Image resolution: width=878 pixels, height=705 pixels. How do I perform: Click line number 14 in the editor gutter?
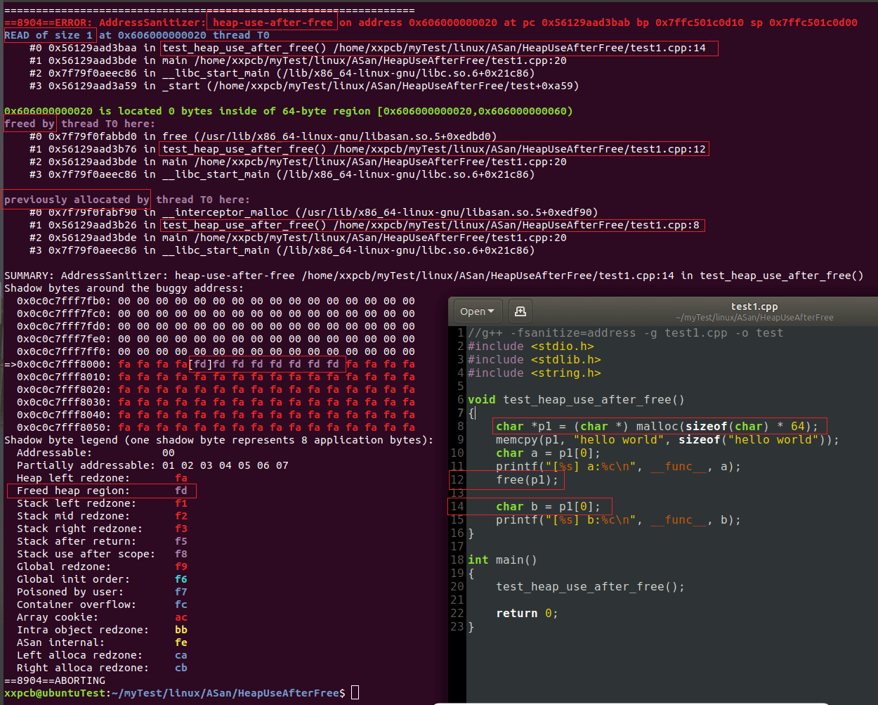(x=457, y=507)
